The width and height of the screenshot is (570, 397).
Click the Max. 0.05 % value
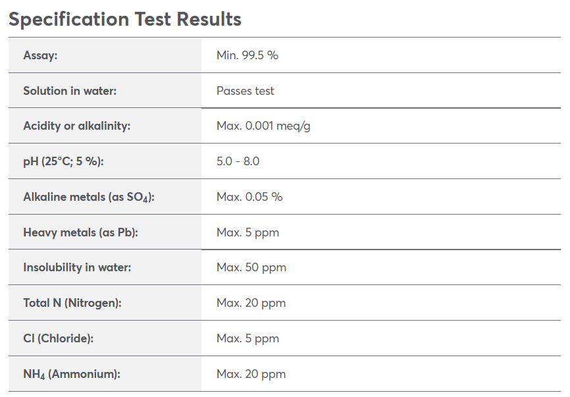(x=249, y=197)
